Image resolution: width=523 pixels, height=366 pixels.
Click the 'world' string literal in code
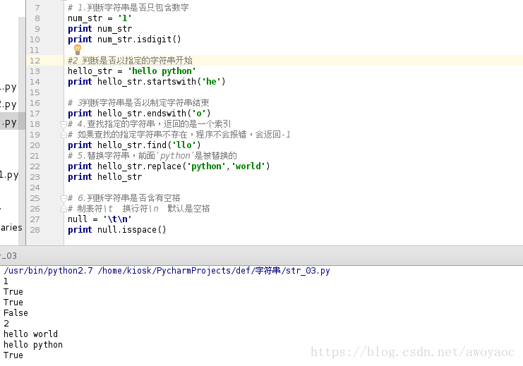coord(248,166)
